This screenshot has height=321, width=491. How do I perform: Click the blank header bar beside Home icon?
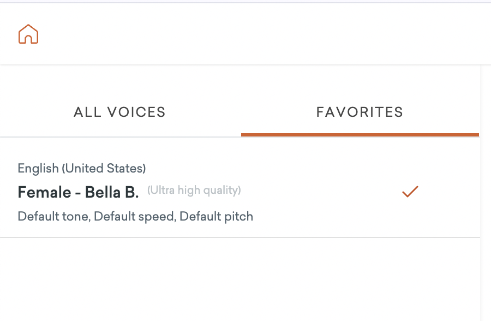click(x=263, y=34)
